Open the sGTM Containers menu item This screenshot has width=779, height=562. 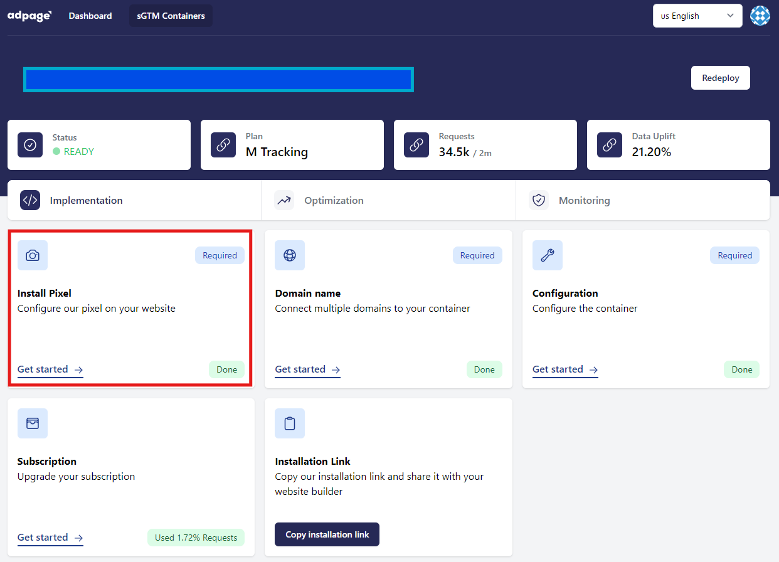(171, 16)
